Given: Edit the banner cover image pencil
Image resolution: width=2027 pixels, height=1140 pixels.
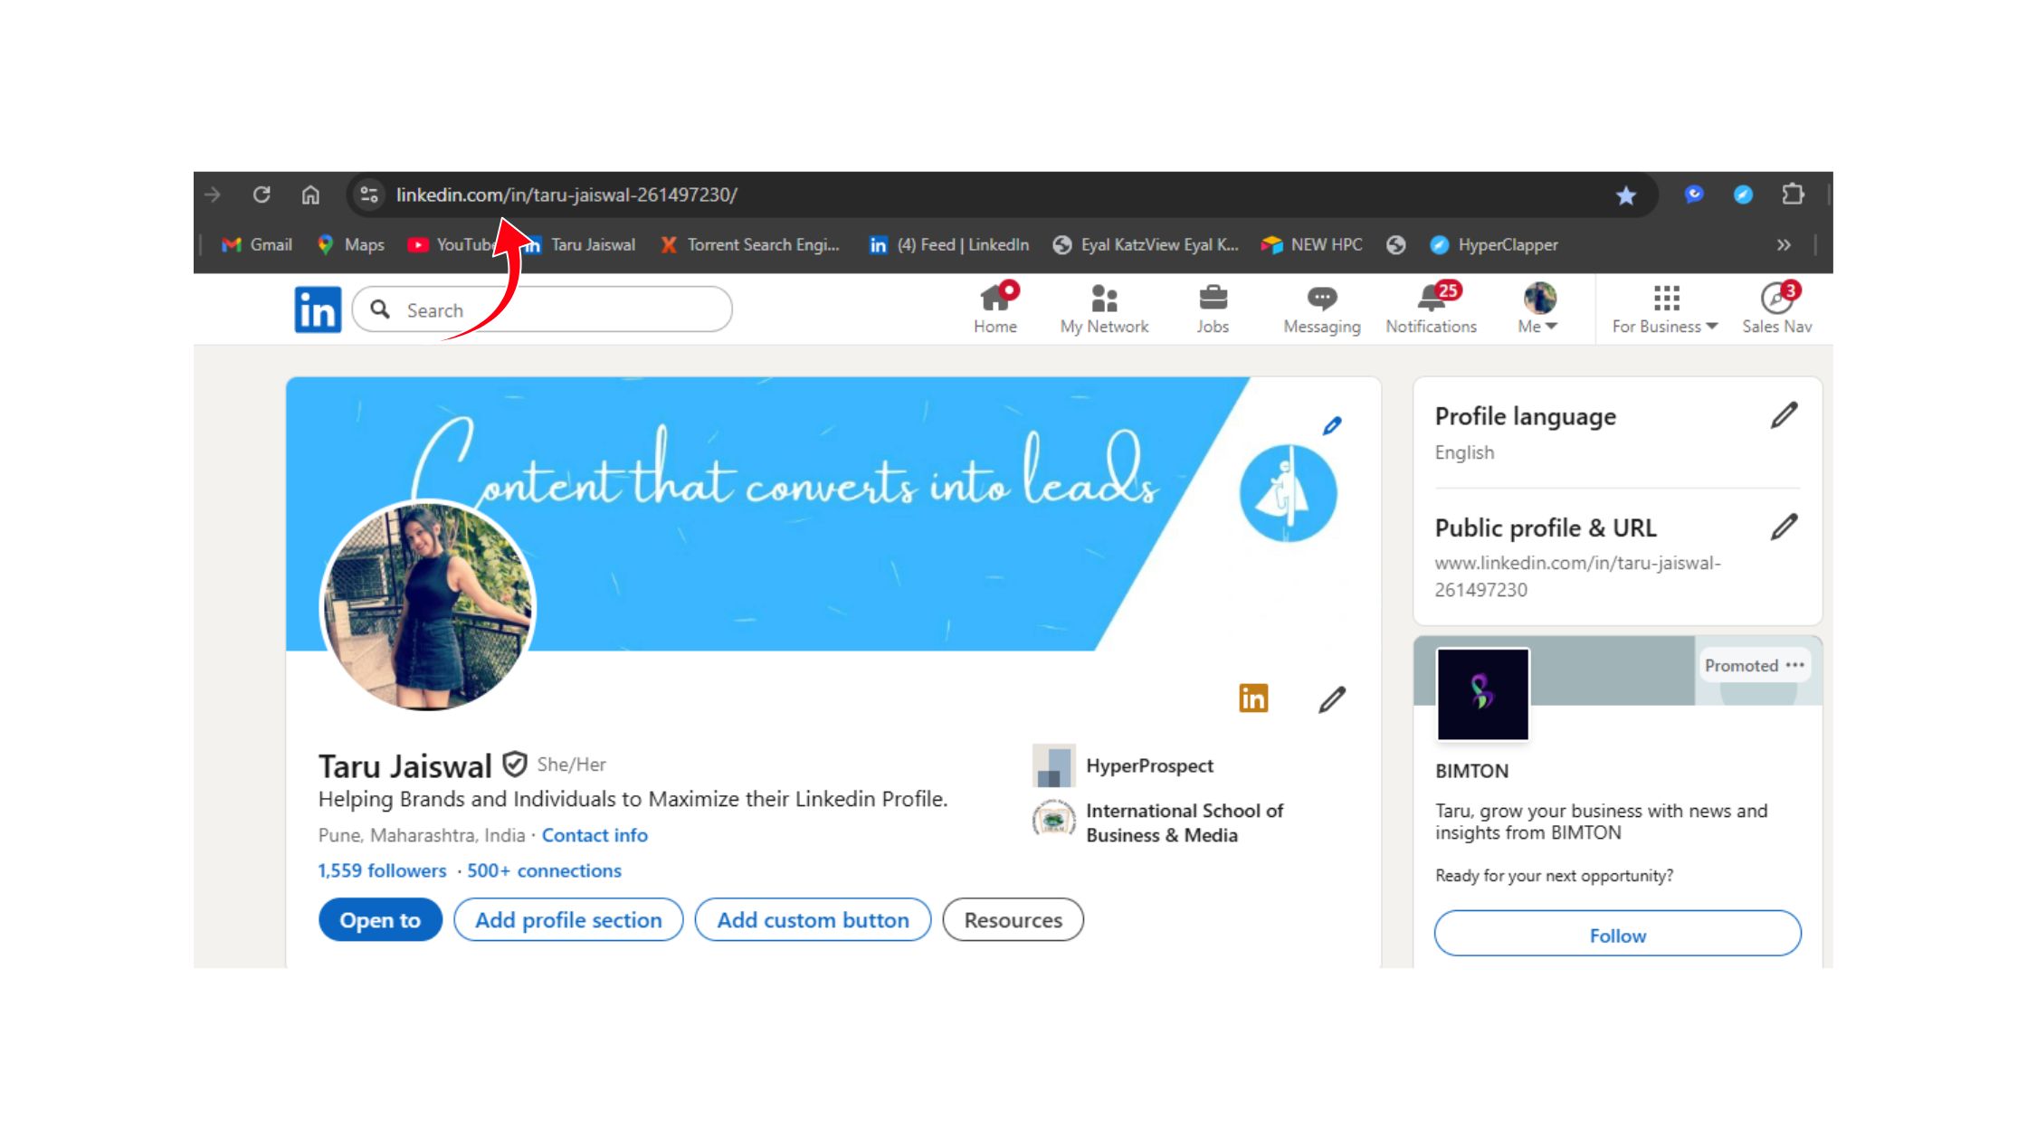Looking at the screenshot, I should point(1332,425).
